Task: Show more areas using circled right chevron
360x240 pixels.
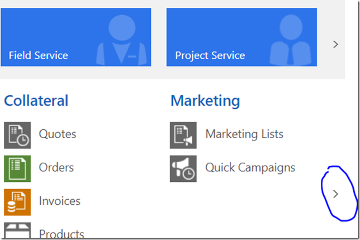Action: [335, 194]
